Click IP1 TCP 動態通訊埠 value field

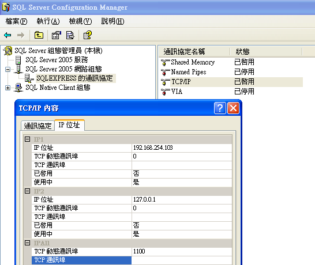pos(182,156)
